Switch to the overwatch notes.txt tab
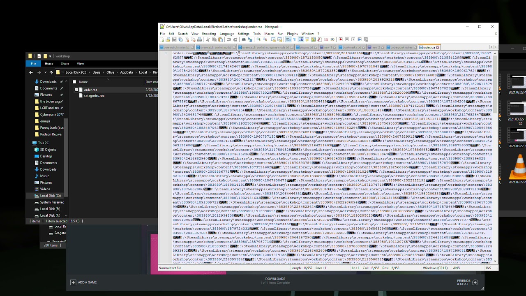Viewport: 526px width, 296px height. click(177, 47)
